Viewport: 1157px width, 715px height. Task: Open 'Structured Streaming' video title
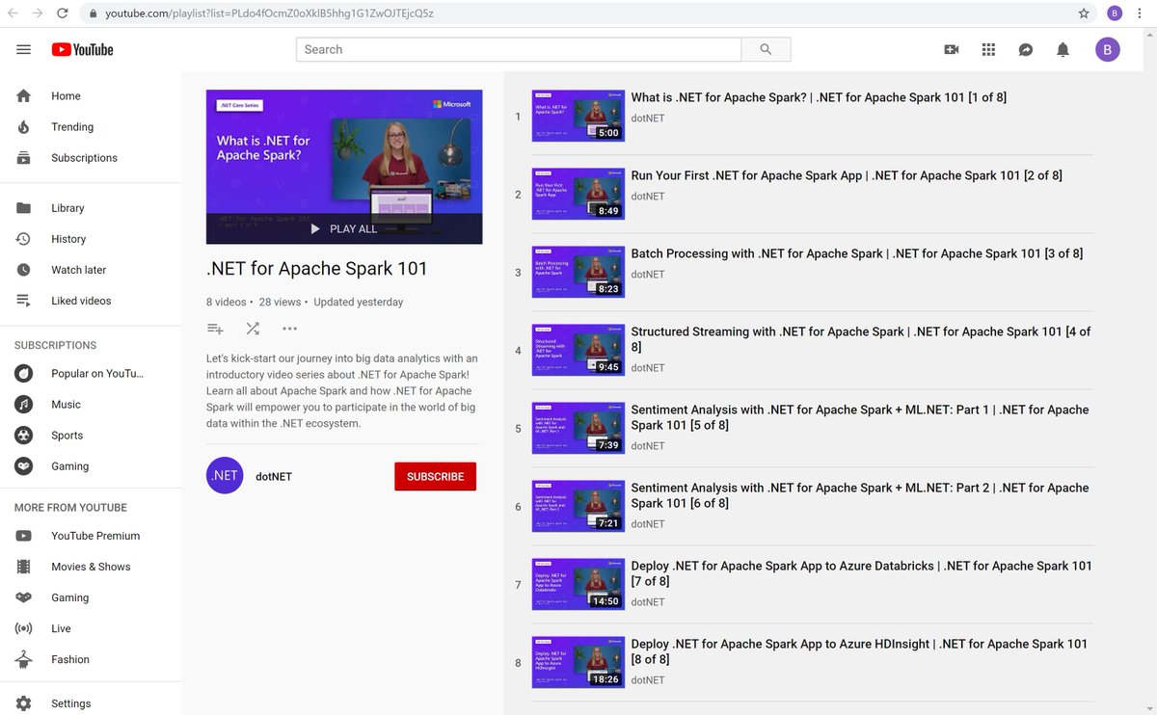(861, 339)
